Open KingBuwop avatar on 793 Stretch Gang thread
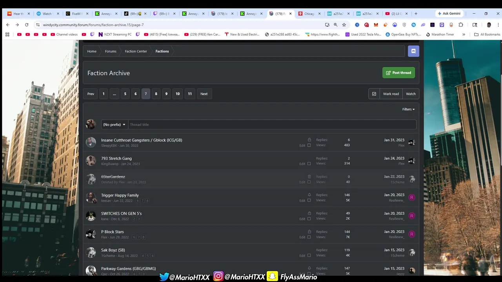502x282 pixels. coord(91,161)
